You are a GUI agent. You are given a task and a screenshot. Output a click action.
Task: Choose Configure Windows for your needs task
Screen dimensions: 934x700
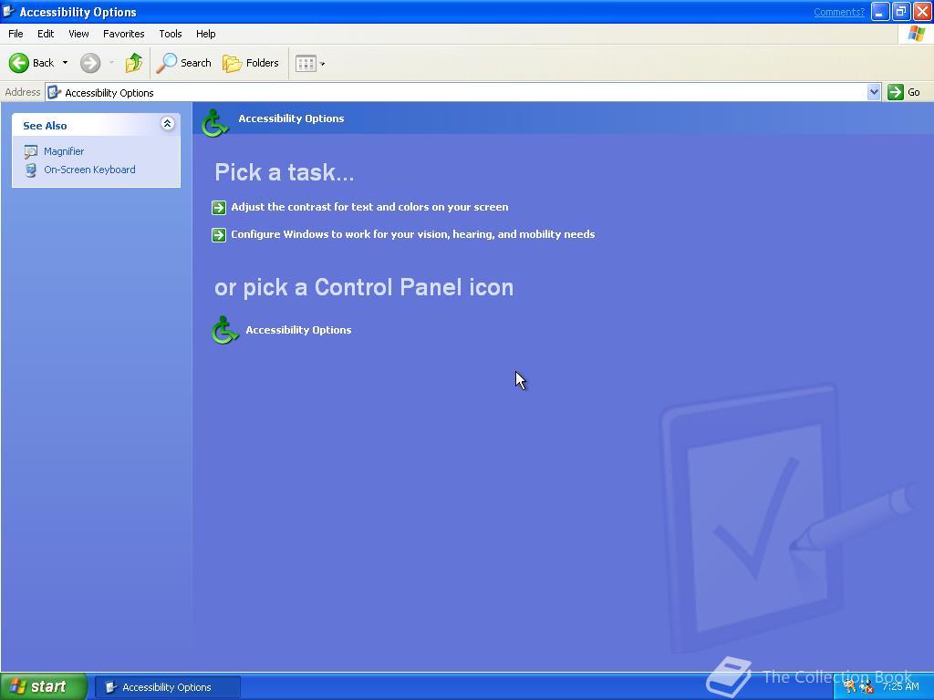[x=413, y=234]
